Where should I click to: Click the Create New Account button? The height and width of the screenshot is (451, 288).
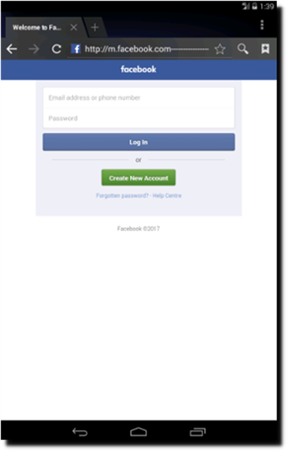coord(138,178)
